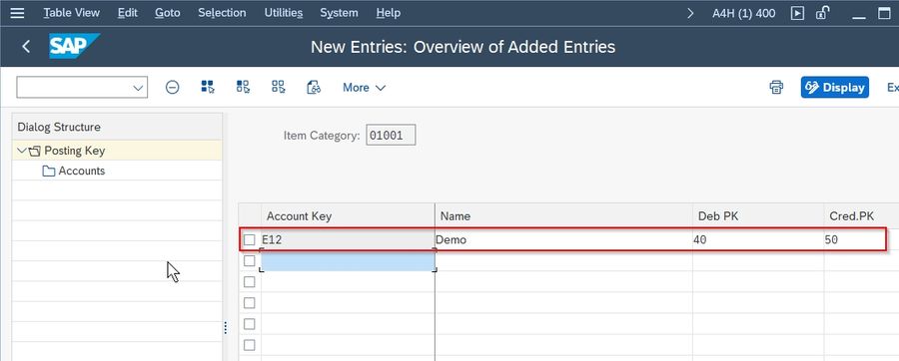Viewport: 899px width, 361px height.
Task: Tick the checkbox of the fourth table row
Action: pyautogui.click(x=250, y=302)
